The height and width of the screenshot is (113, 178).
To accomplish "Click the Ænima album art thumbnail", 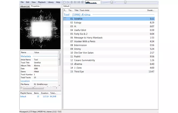I will pyautogui.click(x=40, y=29).
